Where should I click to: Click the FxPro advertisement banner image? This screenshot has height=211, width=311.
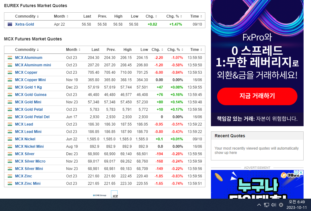(x=257, y=63)
